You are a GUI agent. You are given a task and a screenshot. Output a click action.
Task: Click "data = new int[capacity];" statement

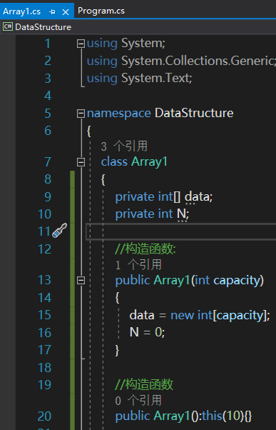pyautogui.click(x=200, y=315)
